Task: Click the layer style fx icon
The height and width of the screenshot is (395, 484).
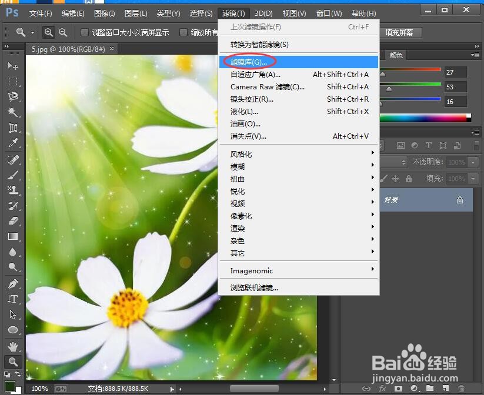Action: point(382,389)
